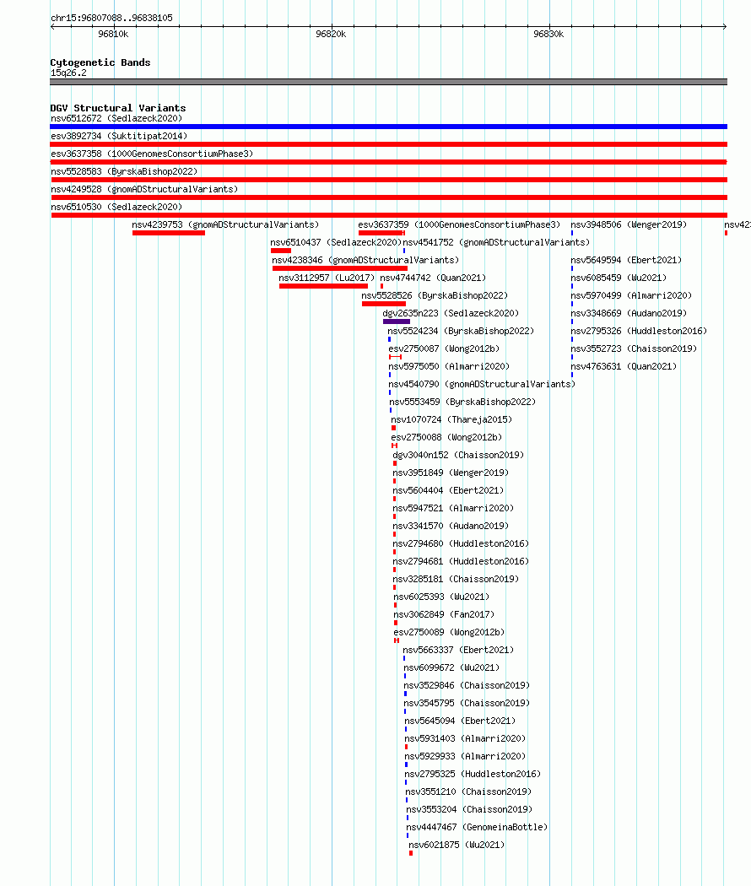Select purple dgv2635n223 variant bar
751x886 pixels.
tap(396, 321)
